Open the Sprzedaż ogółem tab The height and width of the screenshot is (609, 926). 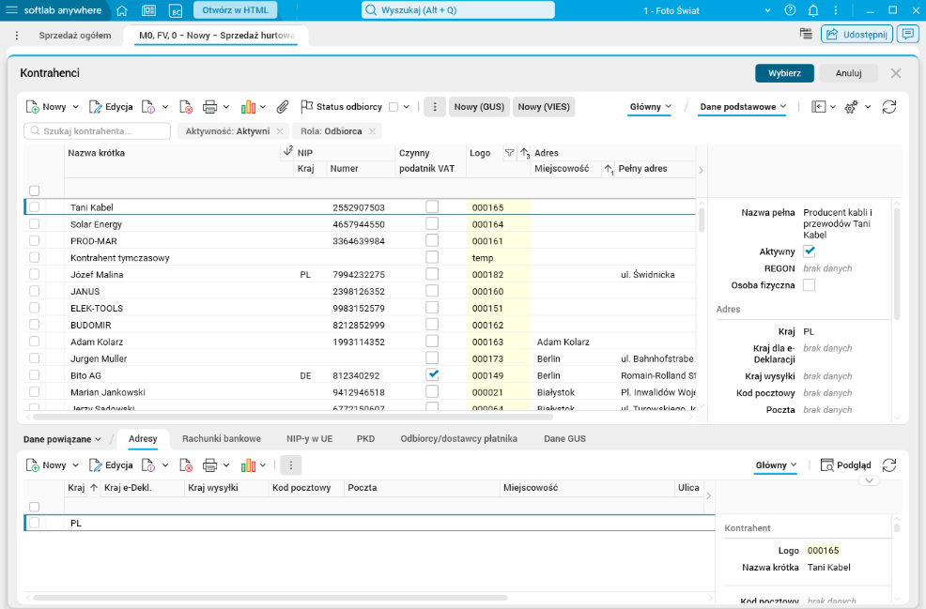[75, 36]
